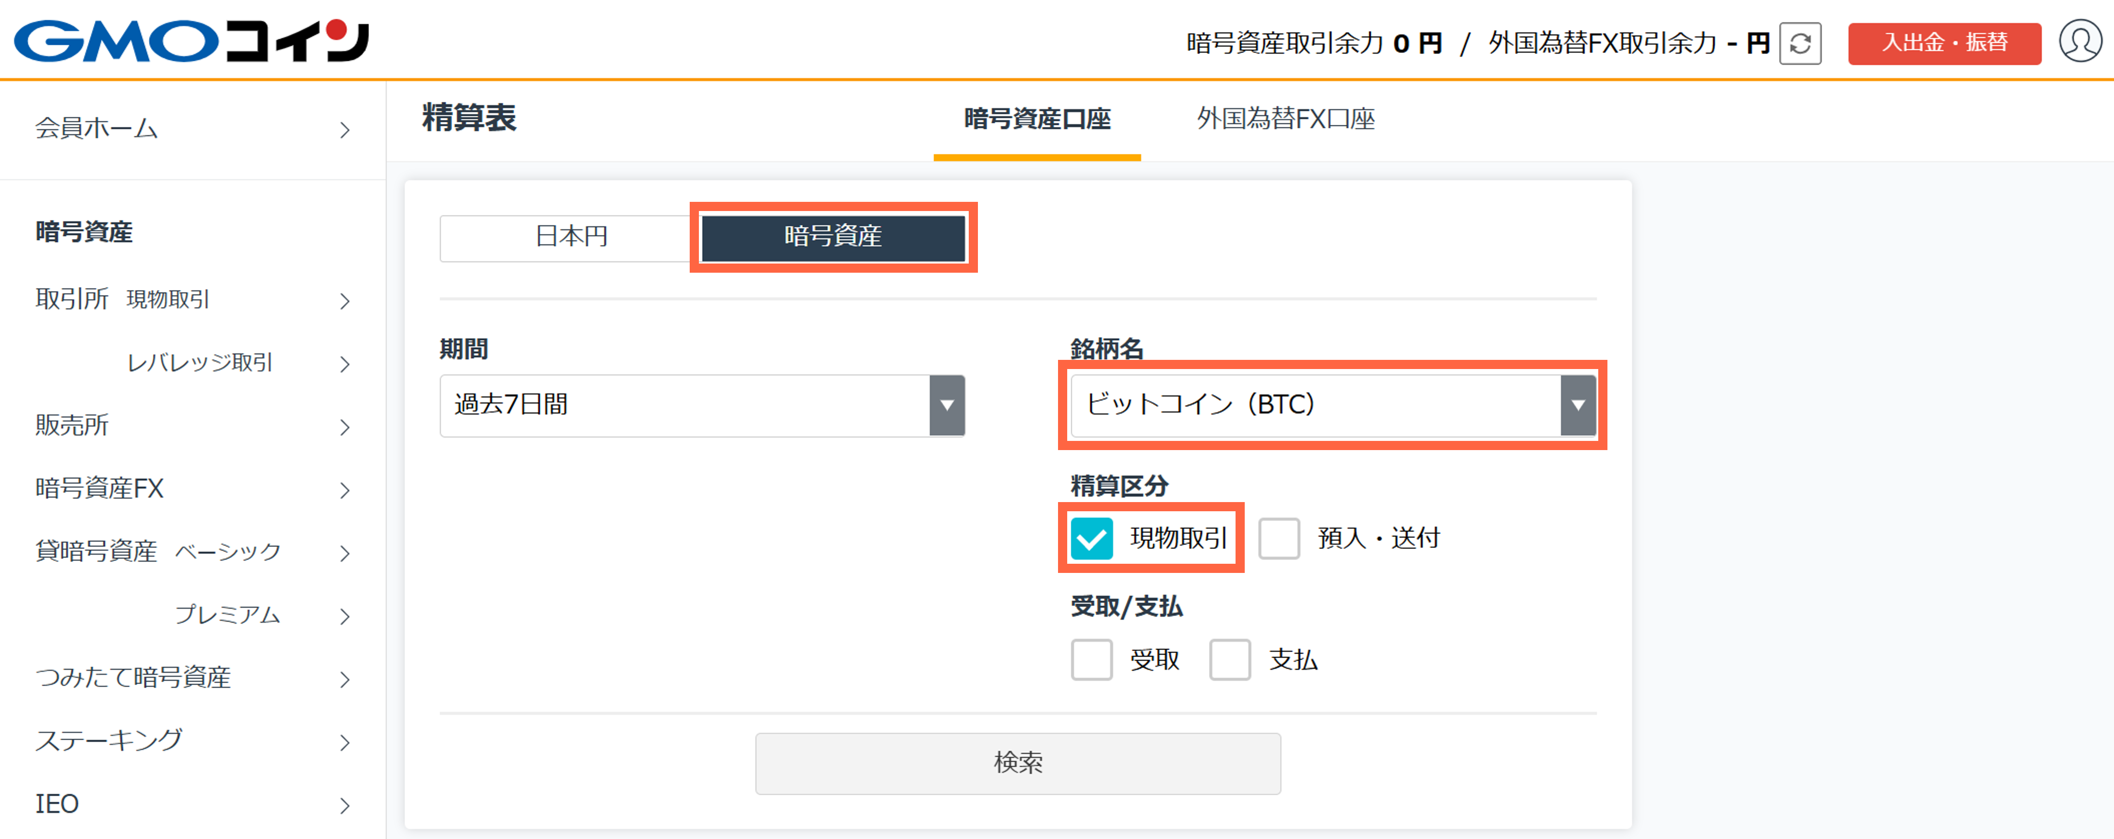The image size is (2114, 839).
Task: Click the 入出金・振替 button
Action: point(1943,43)
